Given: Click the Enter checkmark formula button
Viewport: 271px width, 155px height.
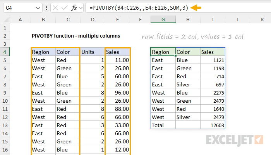Looking at the screenshot, I should coord(65,8).
